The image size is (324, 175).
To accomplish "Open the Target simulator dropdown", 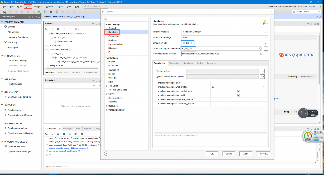I will tap(265, 32).
